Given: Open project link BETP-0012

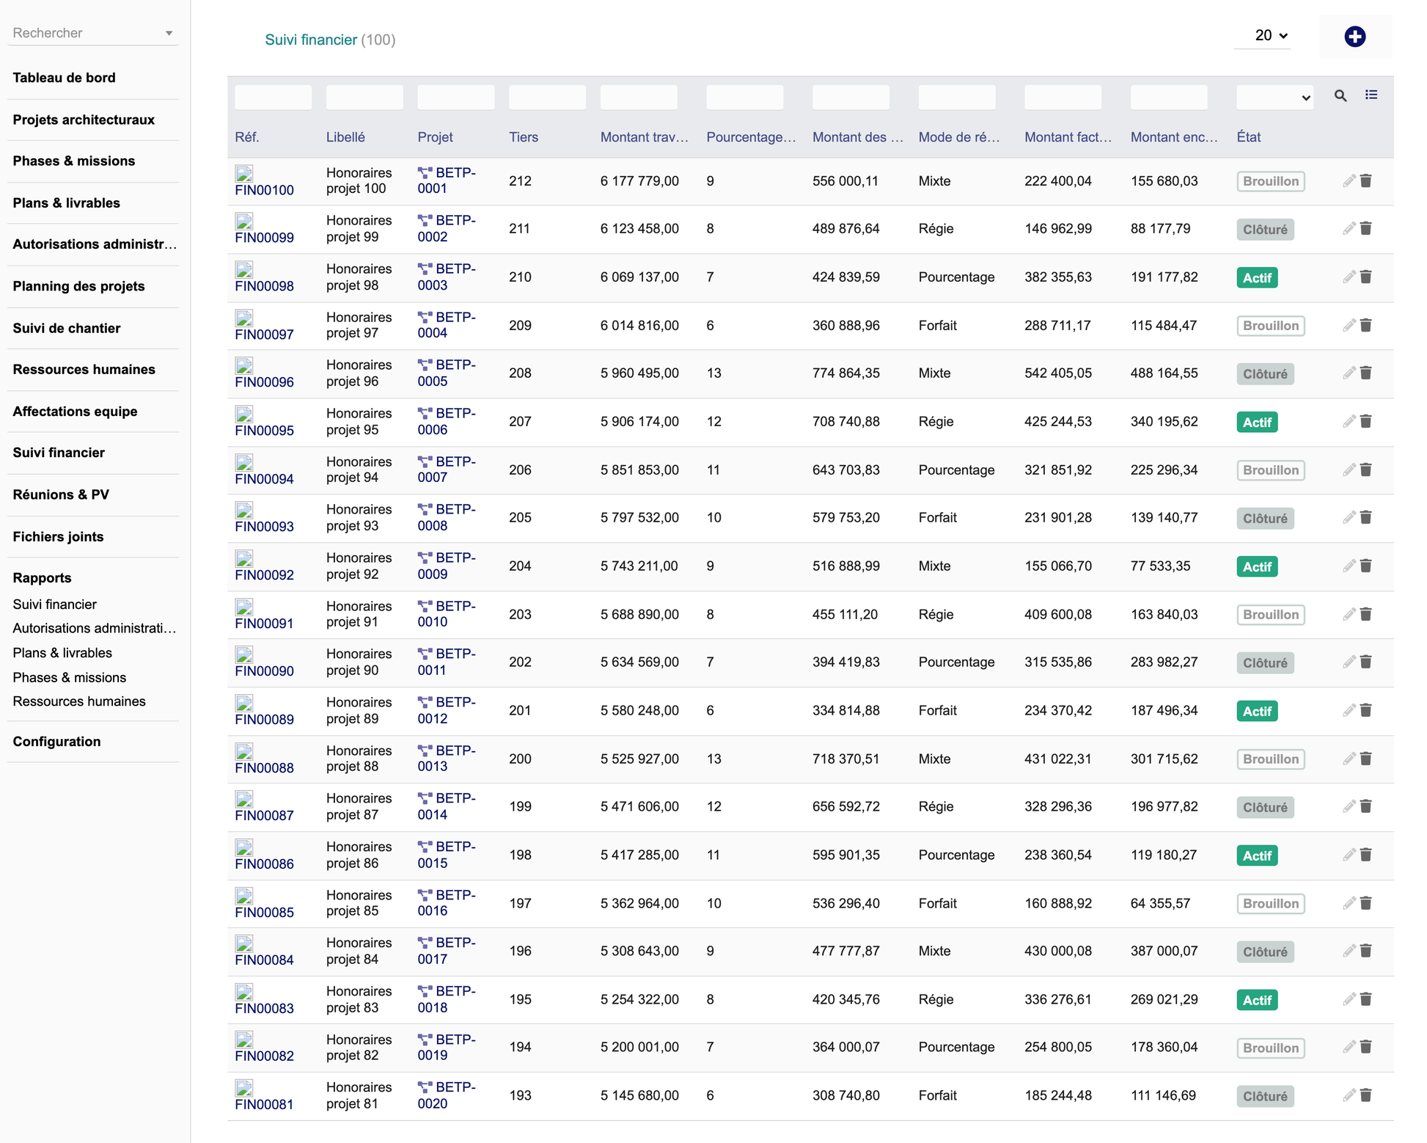Looking at the screenshot, I should (x=447, y=710).
